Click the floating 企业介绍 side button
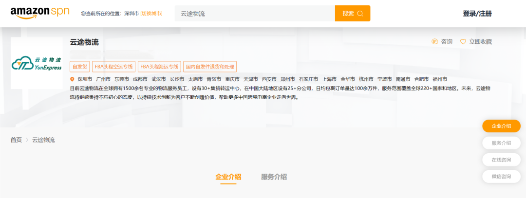Screen dimensions: 526x198 [x=501, y=126]
